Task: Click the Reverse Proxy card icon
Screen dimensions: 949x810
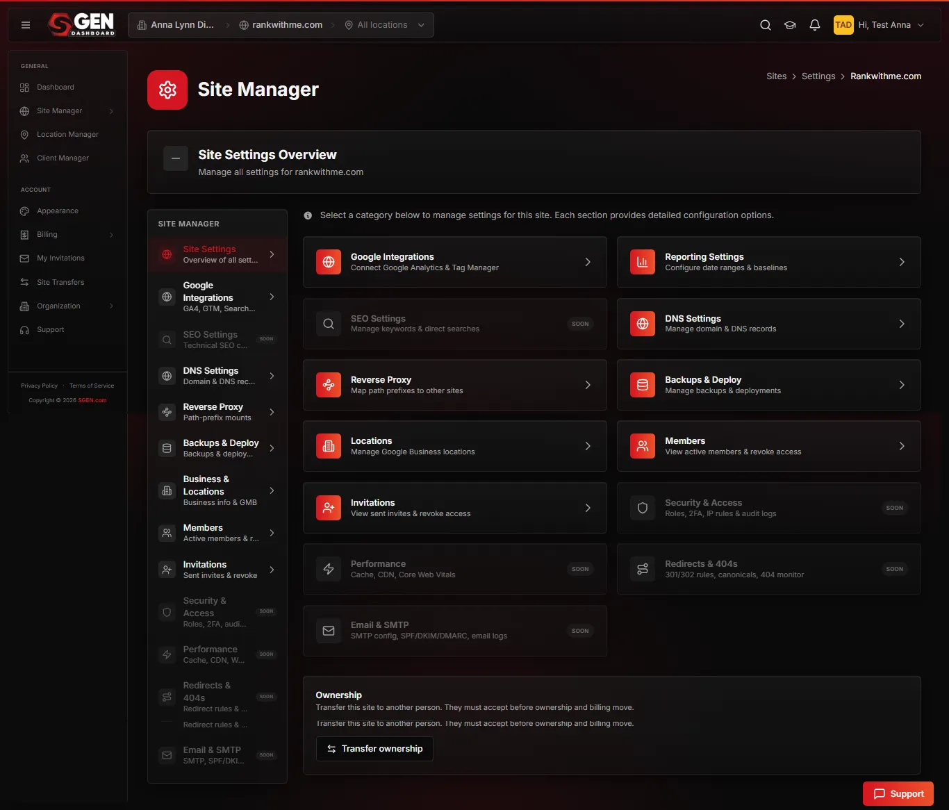Action: pyautogui.click(x=329, y=385)
